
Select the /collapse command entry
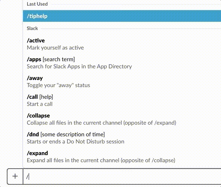coord(122,119)
